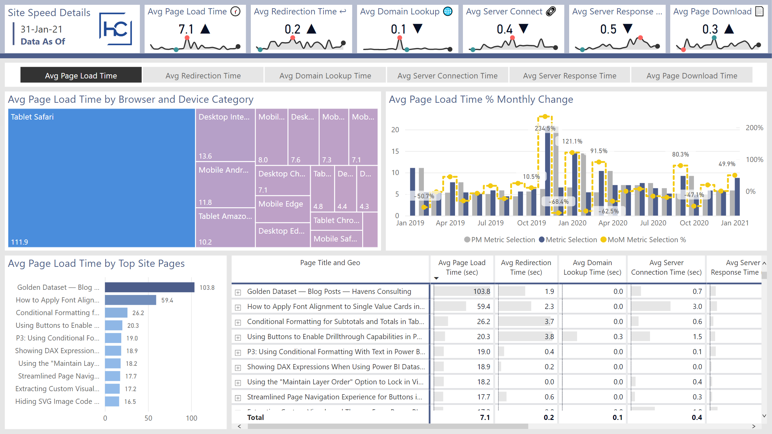Click the up triangle indicator next to 7.1

tap(205, 29)
